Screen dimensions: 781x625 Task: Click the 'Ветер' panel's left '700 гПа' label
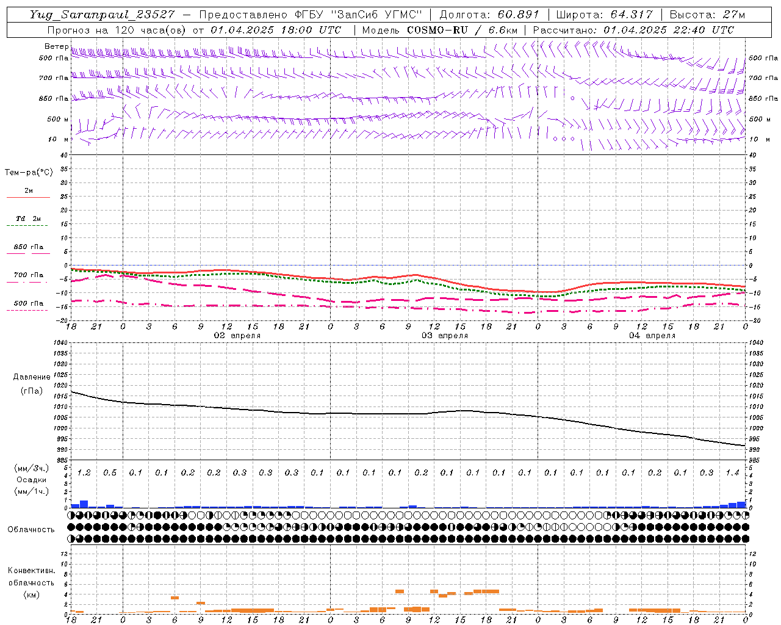tap(54, 78)
